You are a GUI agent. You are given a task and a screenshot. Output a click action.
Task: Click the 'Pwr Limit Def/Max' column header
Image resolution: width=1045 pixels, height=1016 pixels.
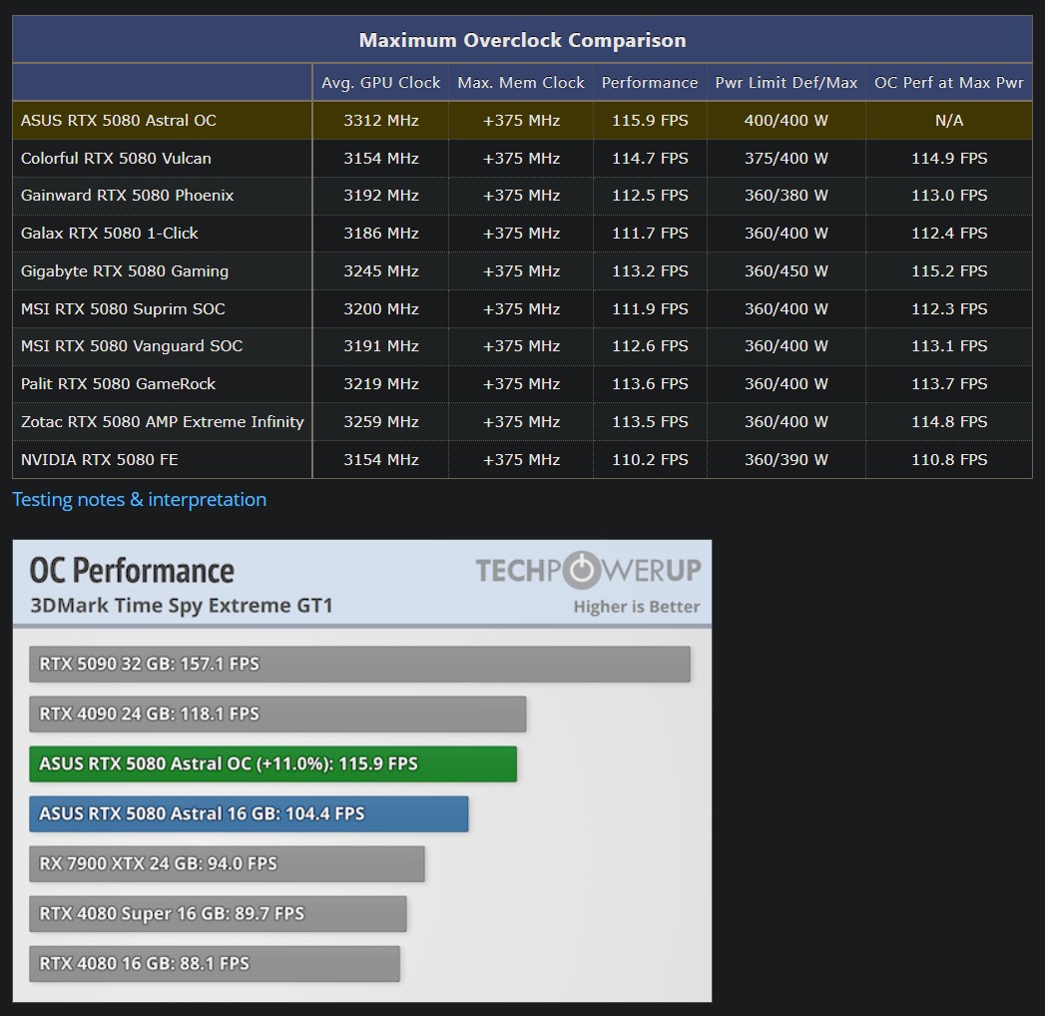(x=785, y=82)
